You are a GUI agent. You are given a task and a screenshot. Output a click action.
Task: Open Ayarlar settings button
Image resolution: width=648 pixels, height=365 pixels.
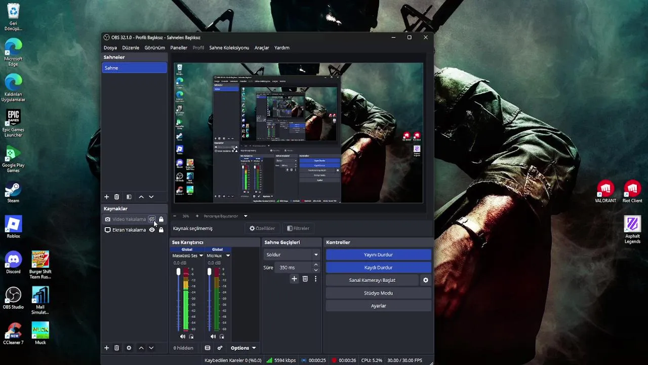pyautogui.click(x=378, y=306)
